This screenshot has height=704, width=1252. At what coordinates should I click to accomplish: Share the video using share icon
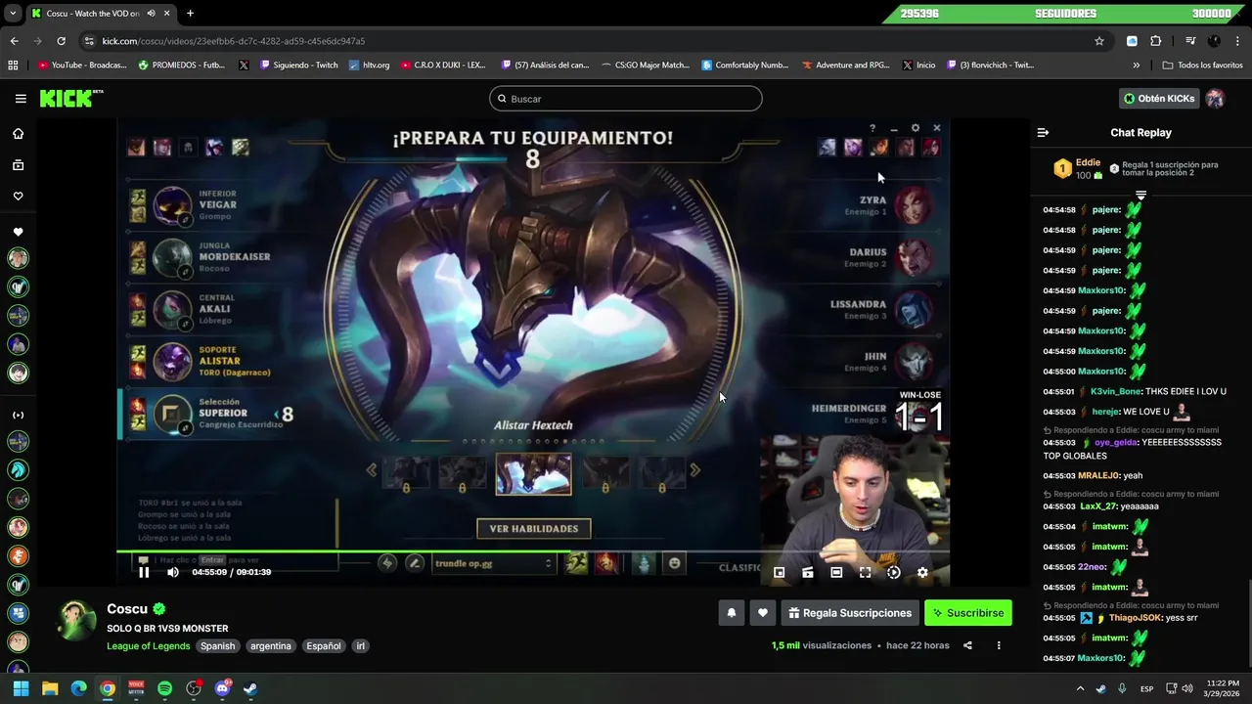click(x=967, y=645)
